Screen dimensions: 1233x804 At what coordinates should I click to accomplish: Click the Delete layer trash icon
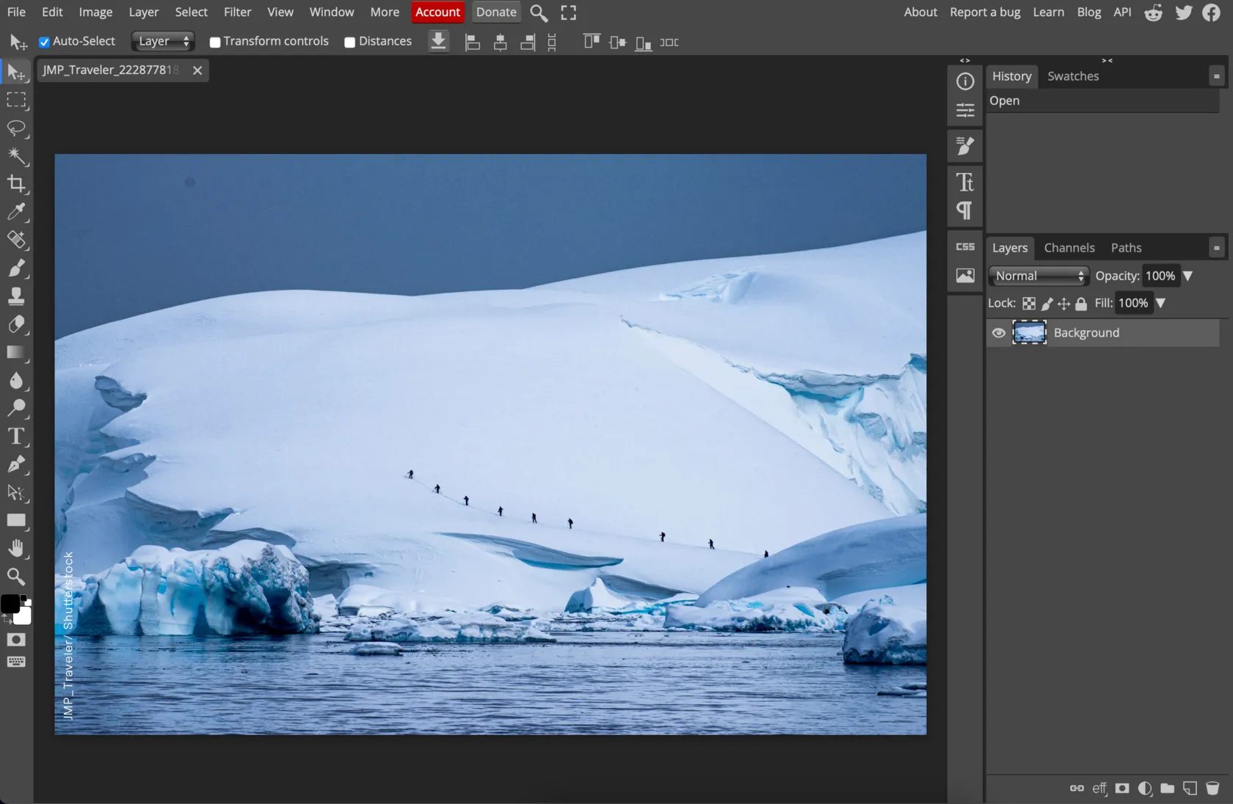[1212, 789]
